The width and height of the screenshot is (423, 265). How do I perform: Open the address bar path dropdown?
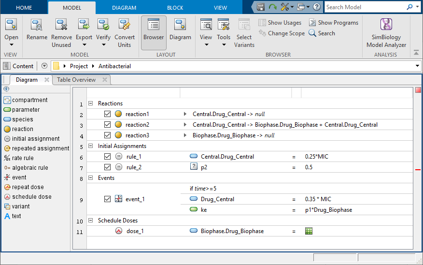[x=417, y=66]
